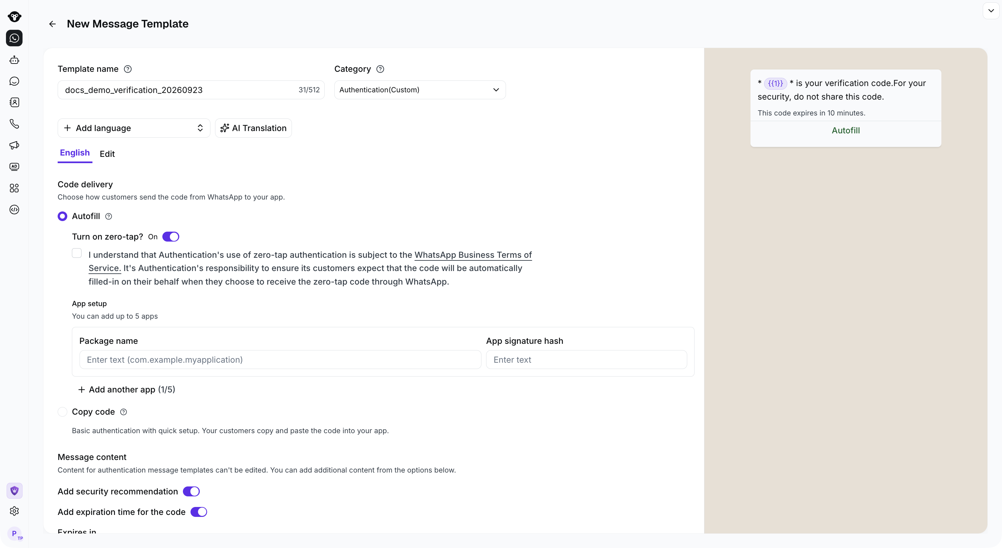The image size is (1002, 548).
Task: Click the profile avatar labeled P
Action: click(14, 534)
